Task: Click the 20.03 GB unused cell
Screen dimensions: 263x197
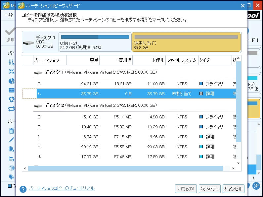Action: (x=156, y=147)
